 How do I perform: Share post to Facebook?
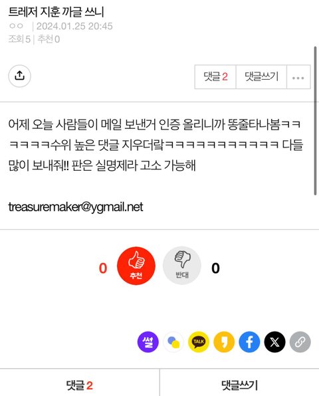(249, 342)
